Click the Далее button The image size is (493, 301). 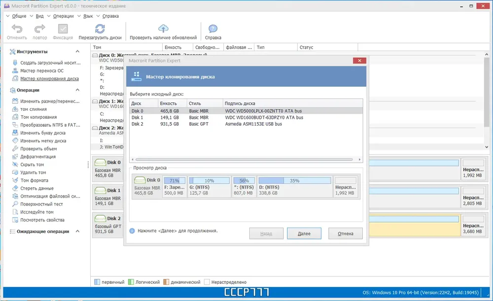(x=304, y=234)
